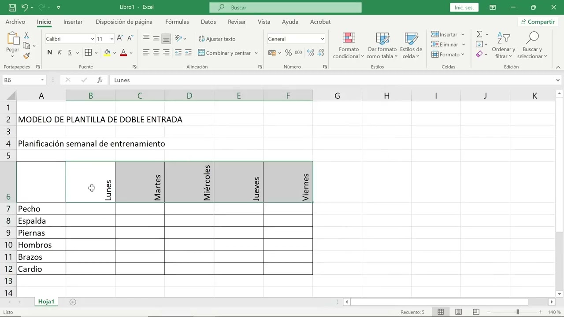Open Dar formato como tabla gallery
Viewport: 564px width, 317px height.
pos(382,45)
